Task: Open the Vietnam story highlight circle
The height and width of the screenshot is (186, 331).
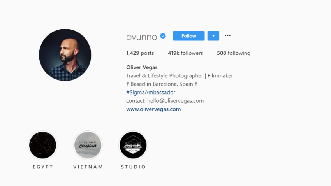Action: [x=88, y=145]
